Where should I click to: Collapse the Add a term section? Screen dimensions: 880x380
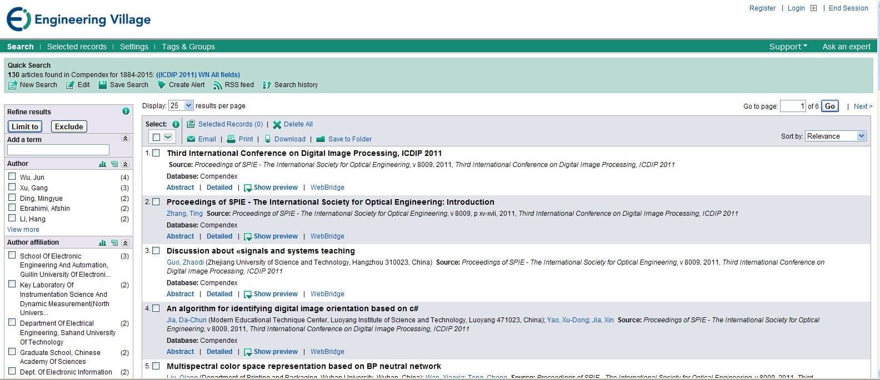pos(125,139)
